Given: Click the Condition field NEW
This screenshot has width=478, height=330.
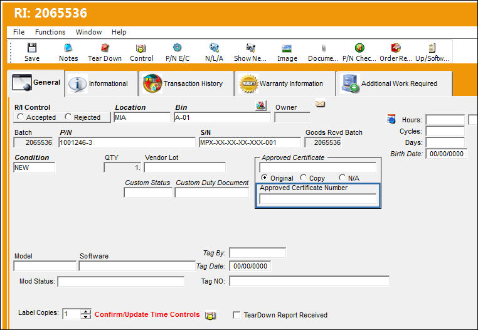Looking at the screenshot, I should (x=34, y=168).
